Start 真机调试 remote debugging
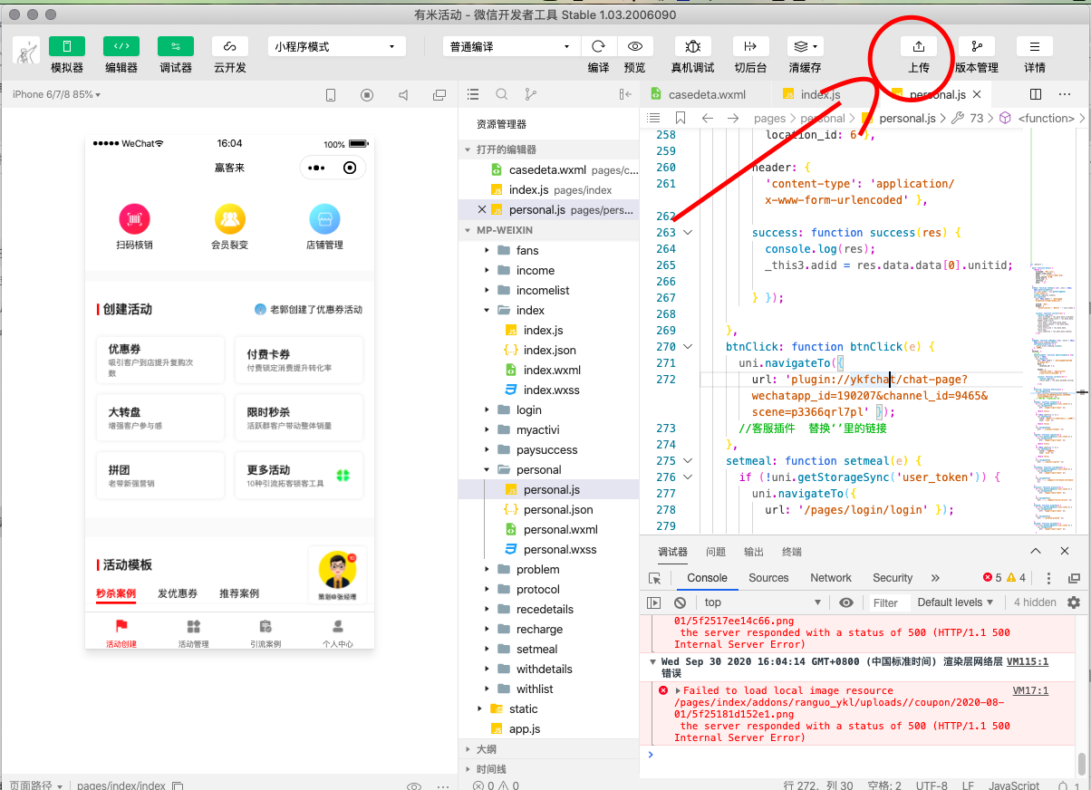 (x=692, y=46)
